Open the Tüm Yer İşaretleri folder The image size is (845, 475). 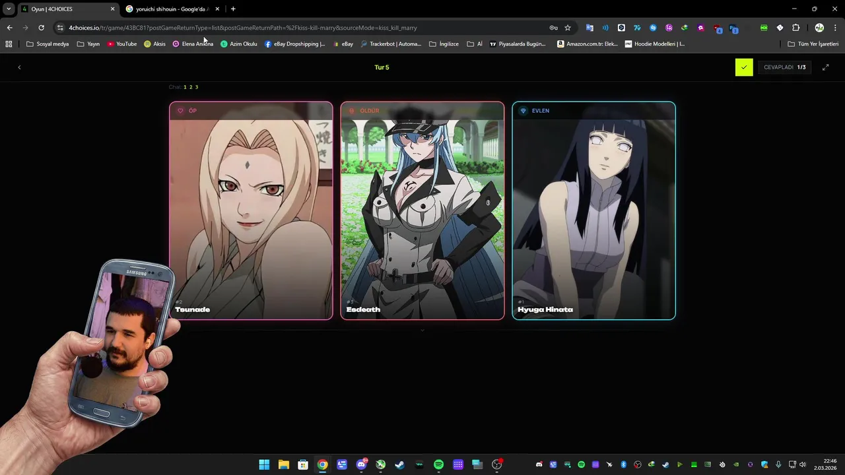[x=813, y=44]
